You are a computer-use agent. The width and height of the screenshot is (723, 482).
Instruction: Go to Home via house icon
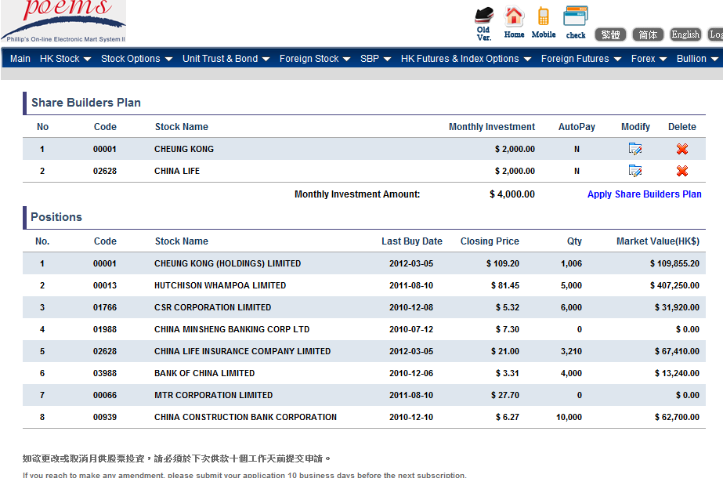pyautogui.click(x=514, y=21)
